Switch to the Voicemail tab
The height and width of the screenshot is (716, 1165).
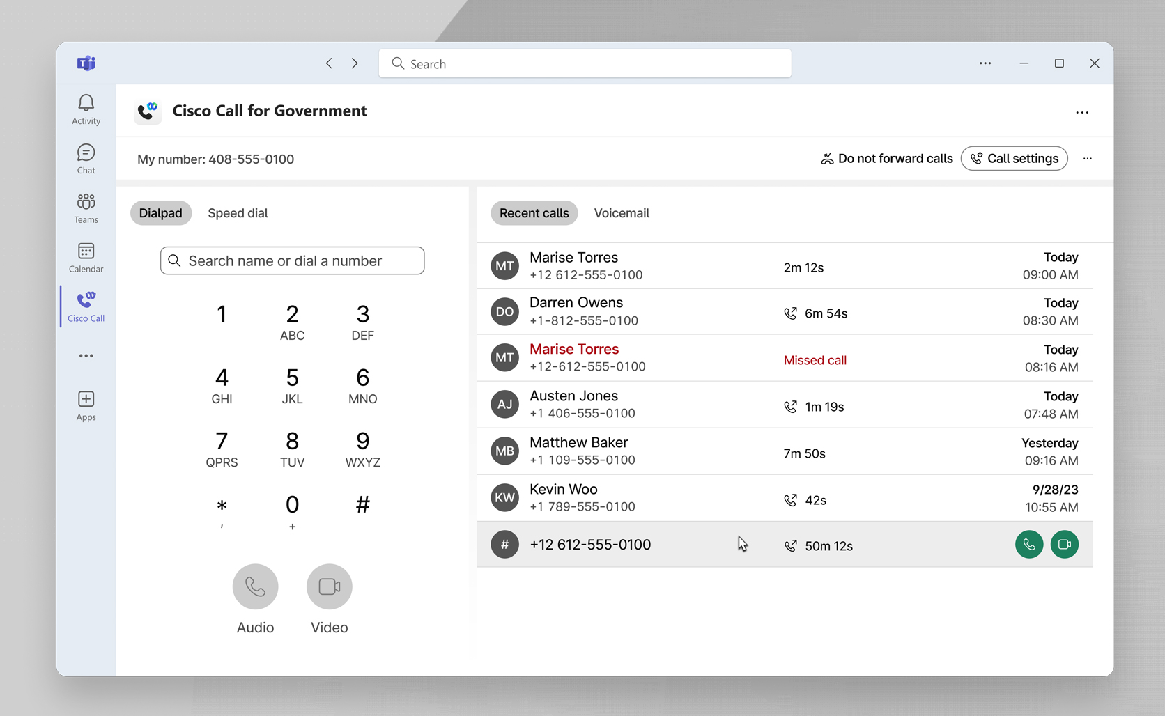pyautogui.click(x=621, y=213)
